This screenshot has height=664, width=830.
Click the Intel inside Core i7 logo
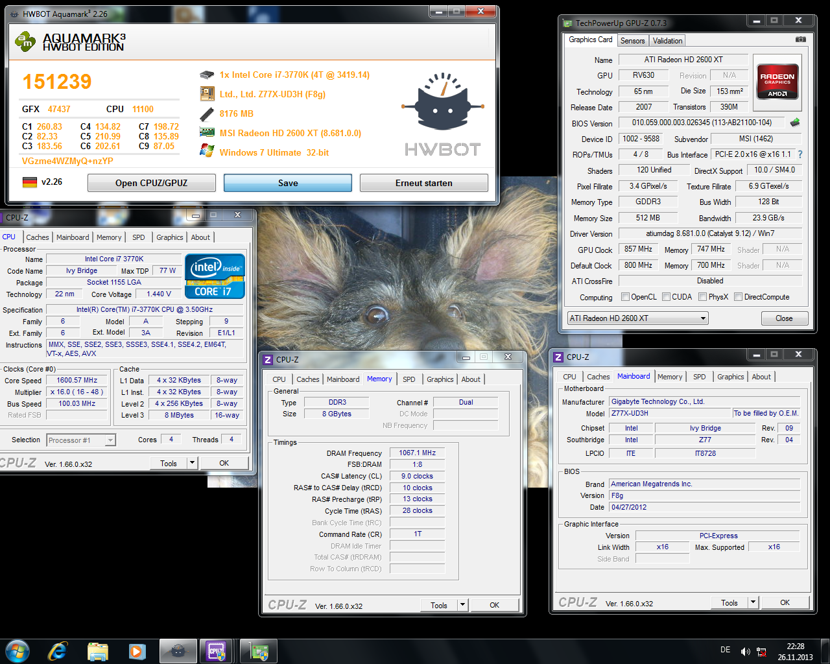click(x=215, y=277)
